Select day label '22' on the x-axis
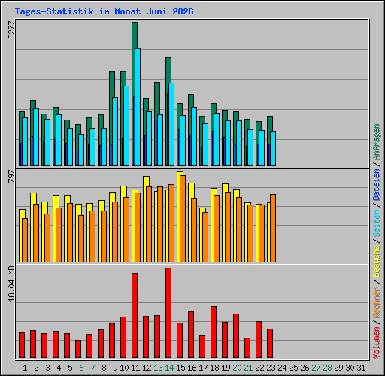The height and width of the screenshot is (376, 385). coord(259,368)
